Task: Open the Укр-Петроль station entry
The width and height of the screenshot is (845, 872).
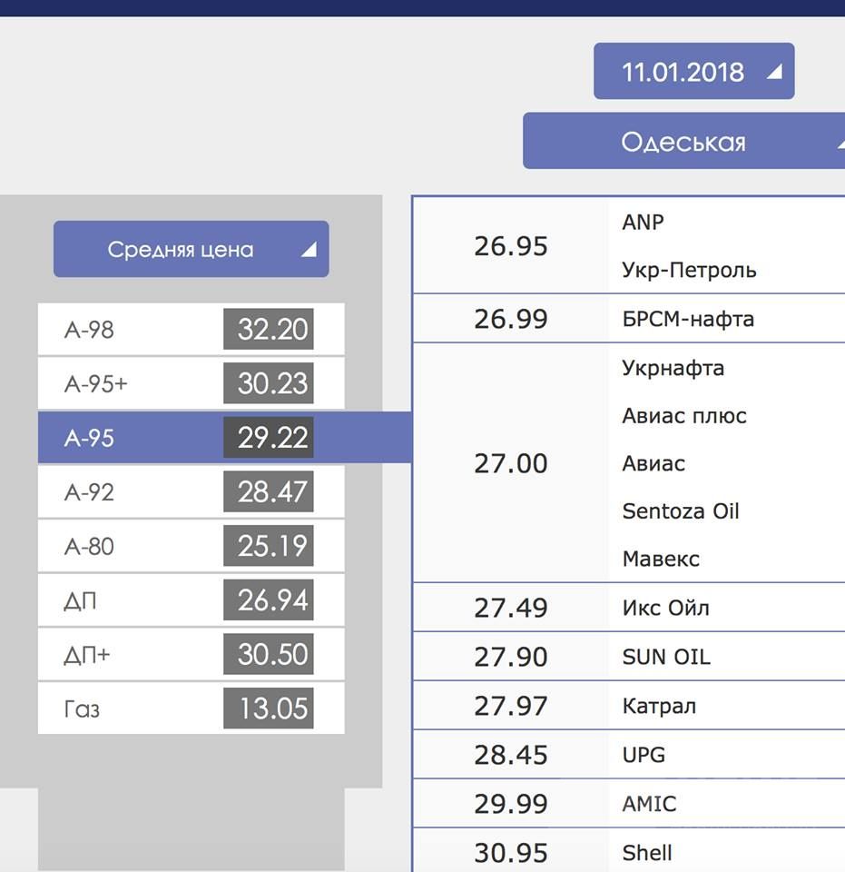Action: click(x=689, y=270)
